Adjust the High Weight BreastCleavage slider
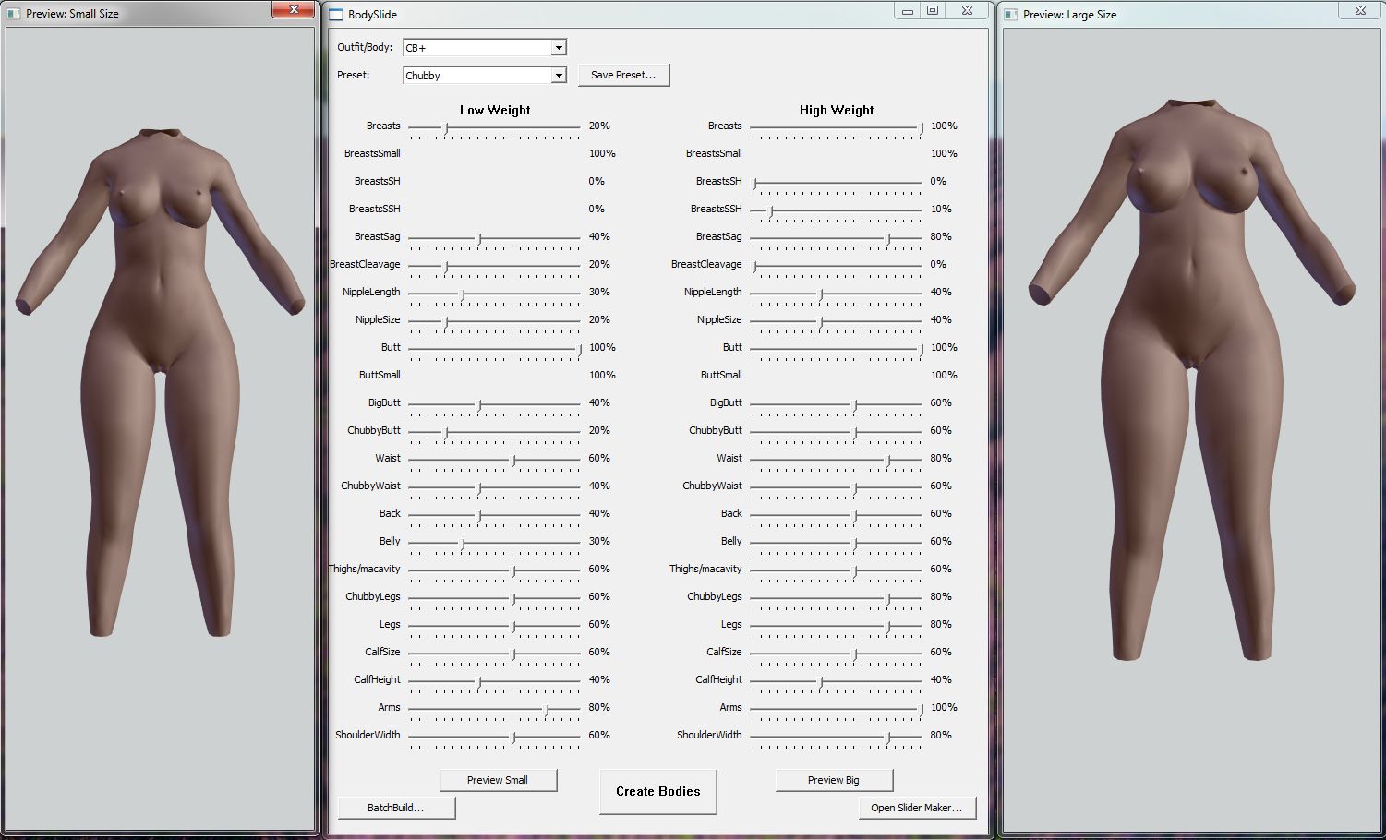Screen dimensions: 1386x840 tap(836, 269)
